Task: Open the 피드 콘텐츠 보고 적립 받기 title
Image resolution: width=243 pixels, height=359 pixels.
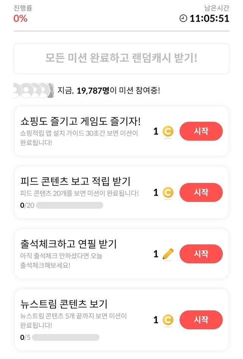Action: coord(75,181)
